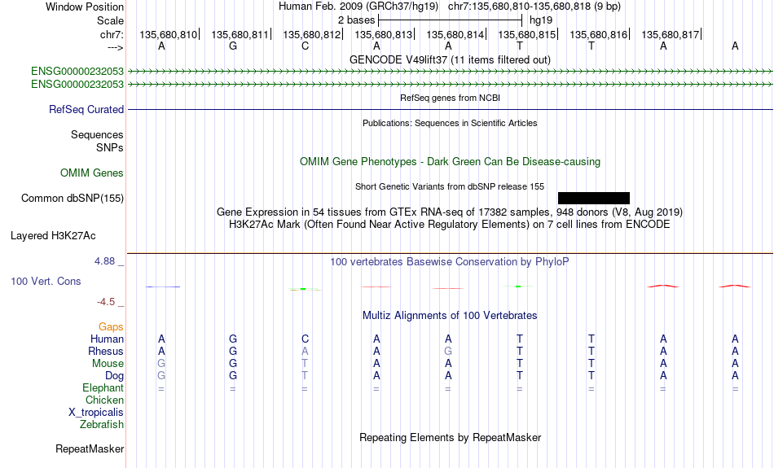Click Repeating Elements by RepeatMasker title

(x=451, y=437)
